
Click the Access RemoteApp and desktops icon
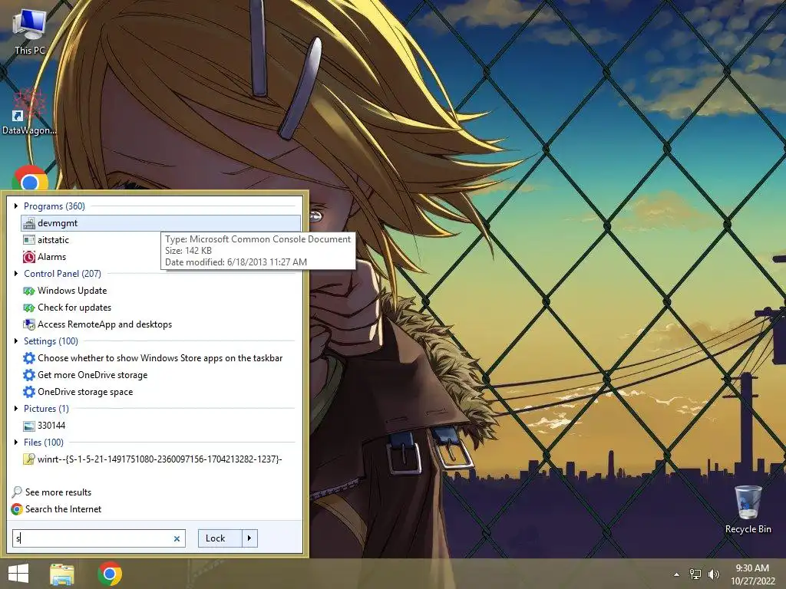click(29, 324)
